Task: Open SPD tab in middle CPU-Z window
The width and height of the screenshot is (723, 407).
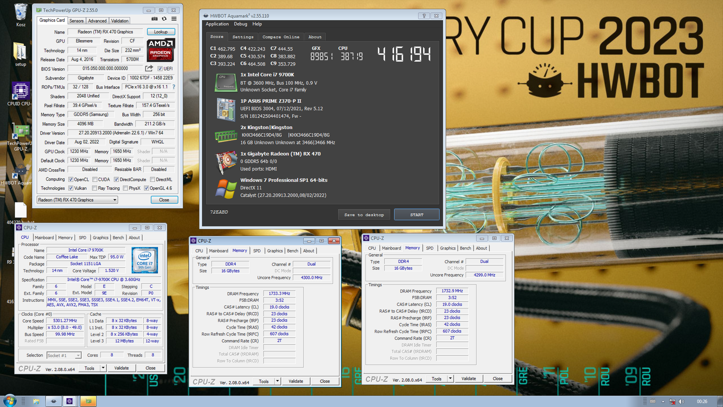Action: [x=257, y=251]
